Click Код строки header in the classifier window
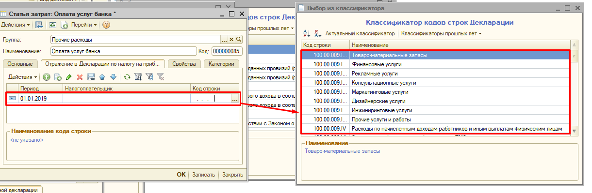This screenshot has height=193, width=592. [x=325, y=45]
